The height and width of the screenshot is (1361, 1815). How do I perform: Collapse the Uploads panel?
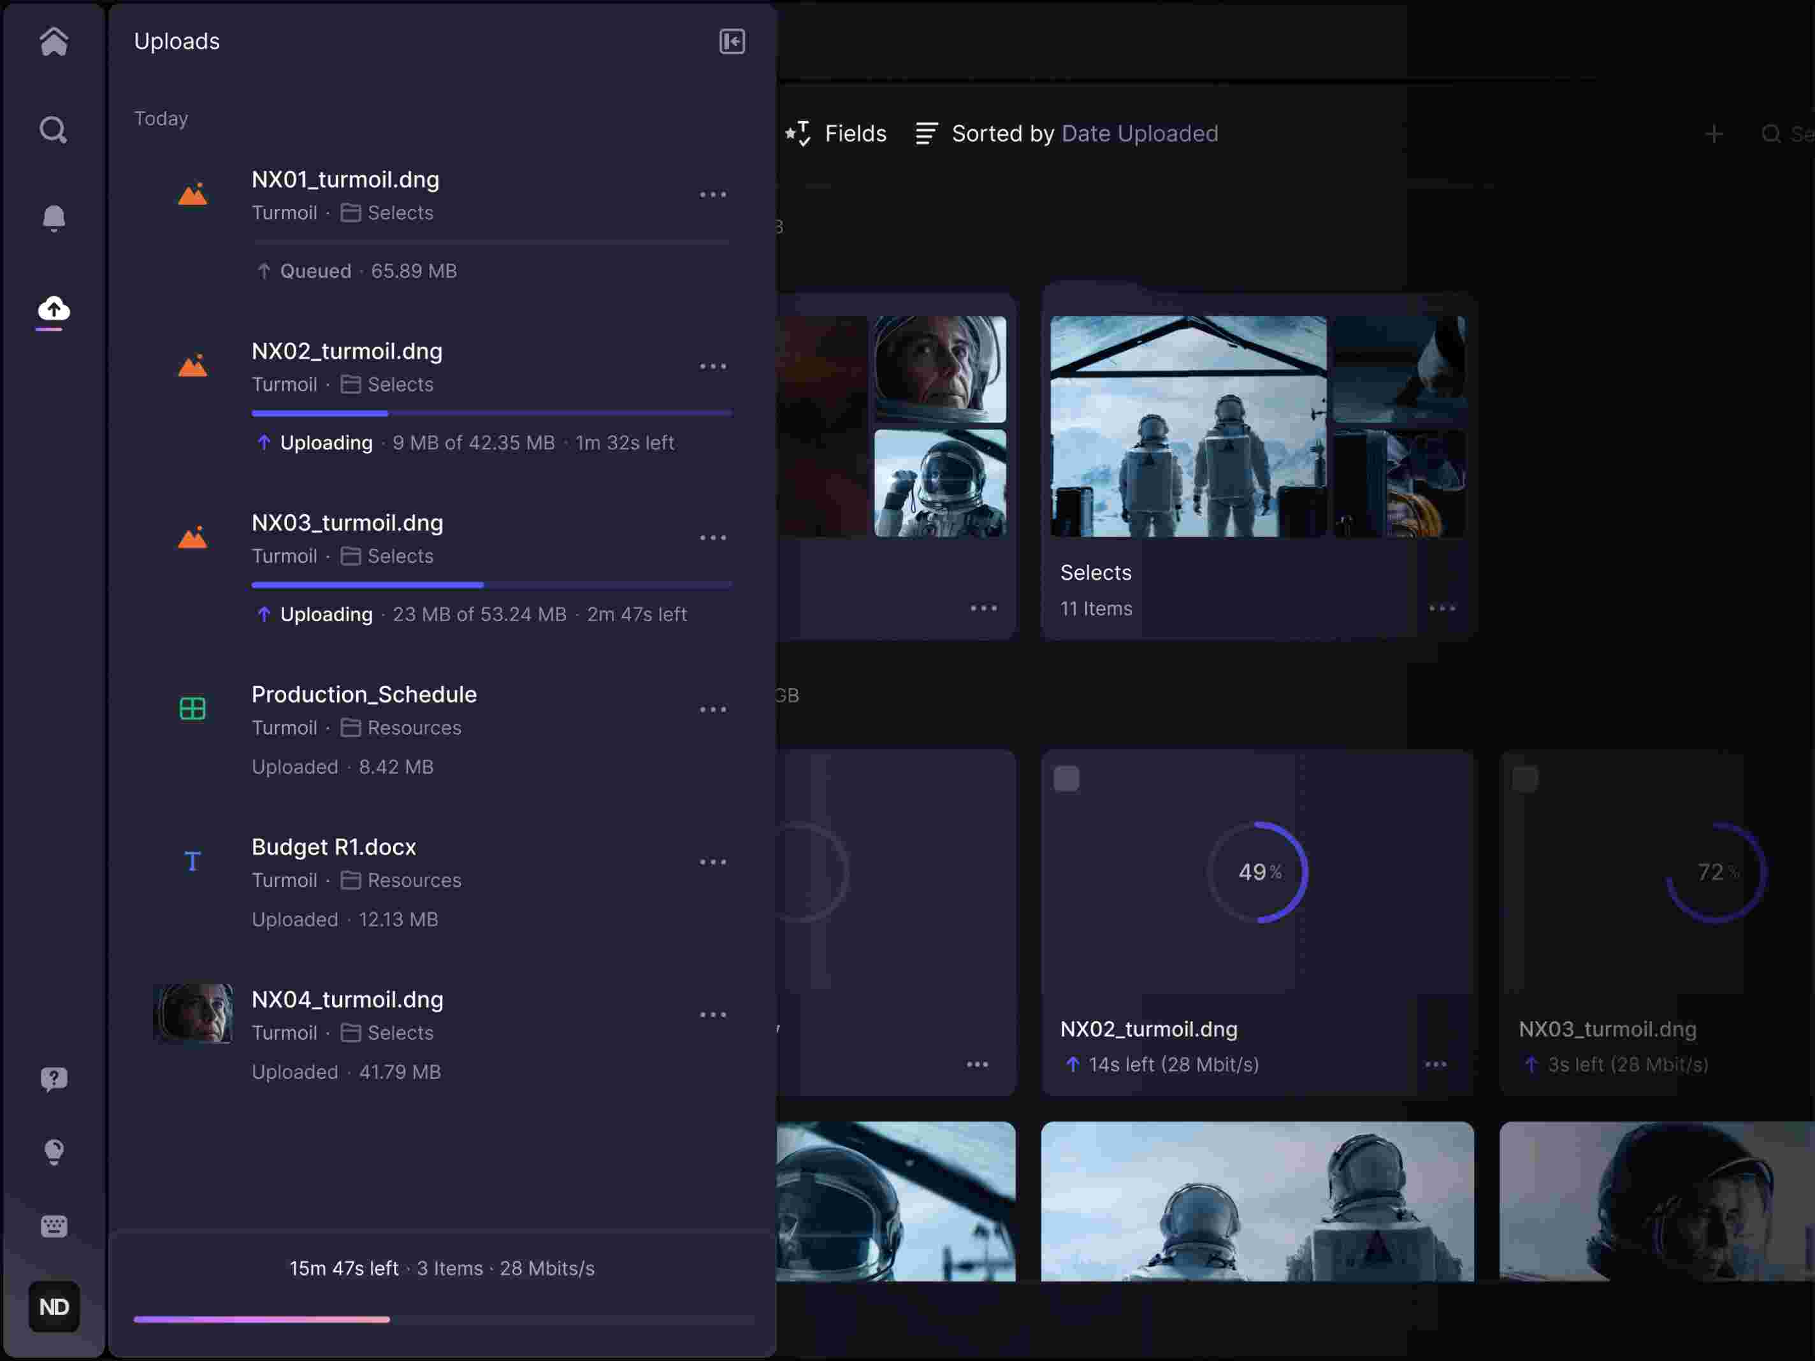732,41
